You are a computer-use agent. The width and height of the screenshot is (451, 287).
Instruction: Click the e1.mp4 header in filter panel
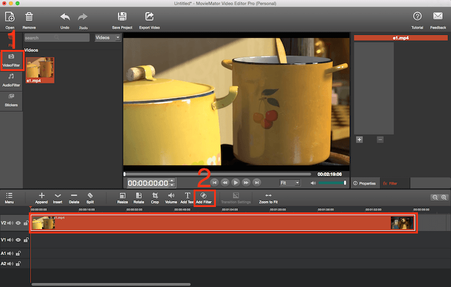[x=400, y=38]
